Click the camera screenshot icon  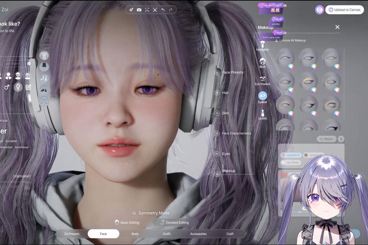point(139,10)
